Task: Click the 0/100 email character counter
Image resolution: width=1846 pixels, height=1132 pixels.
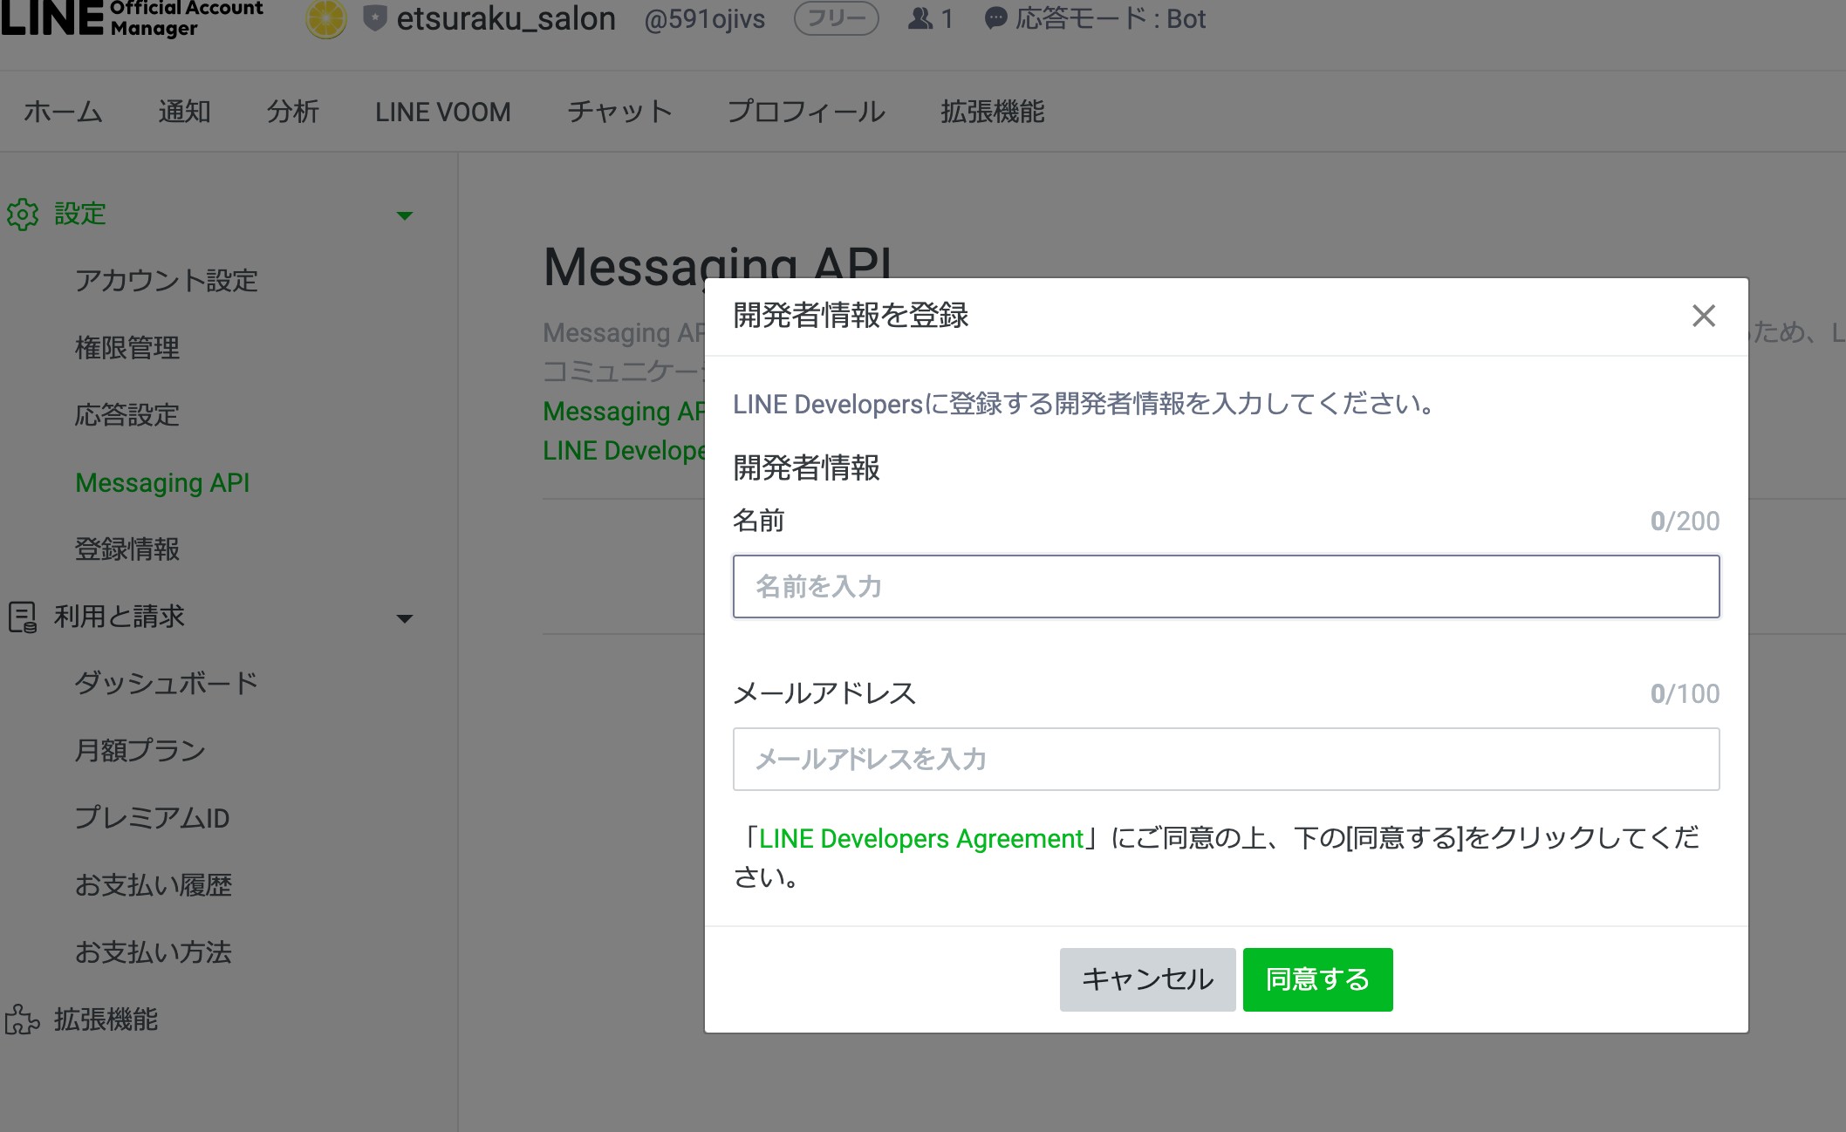Action: [1685, 693]
